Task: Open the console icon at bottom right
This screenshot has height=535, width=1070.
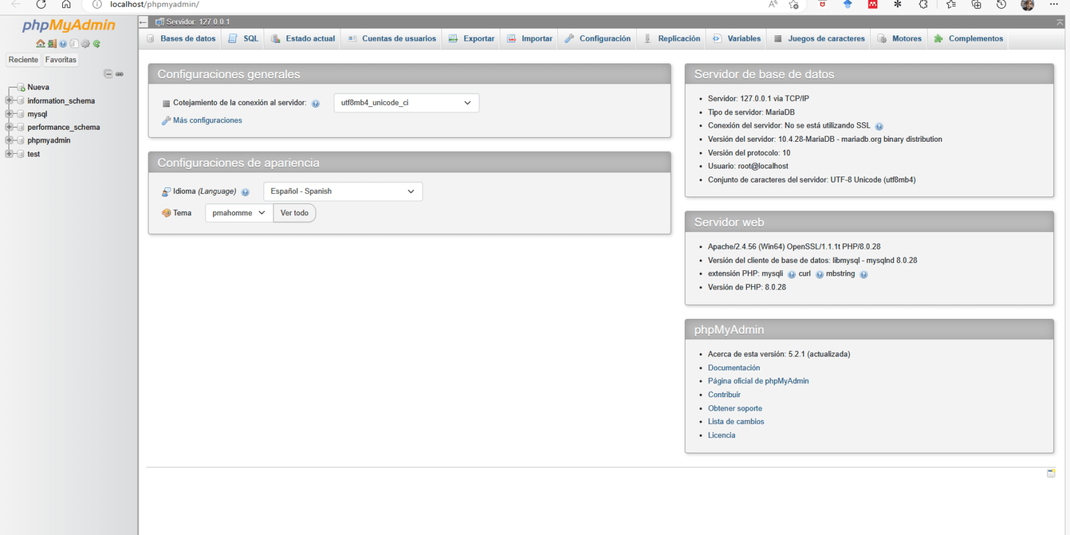Action: 1051,473
